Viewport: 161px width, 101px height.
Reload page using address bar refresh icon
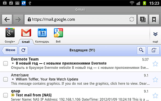132,19
